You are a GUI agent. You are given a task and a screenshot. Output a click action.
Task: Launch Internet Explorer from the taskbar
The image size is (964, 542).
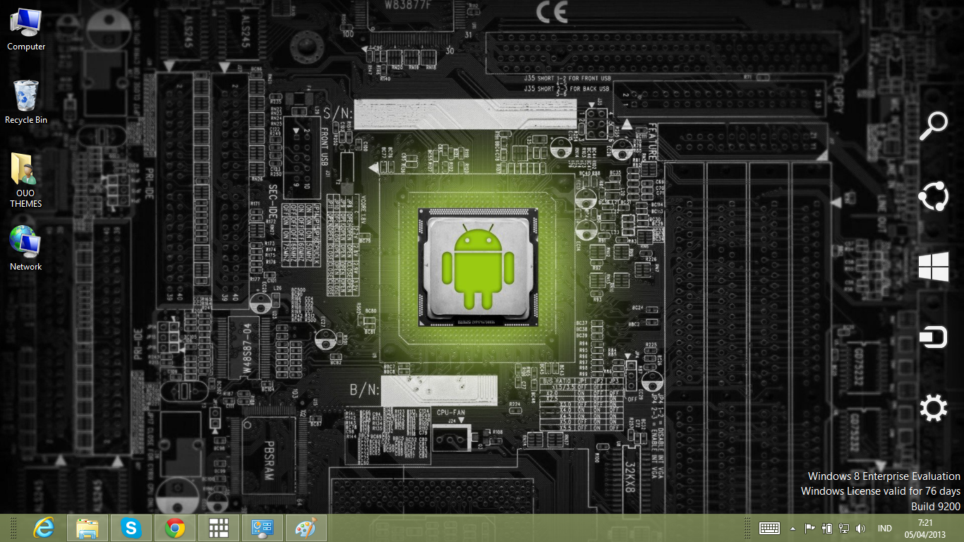click(x=44, y=528)
